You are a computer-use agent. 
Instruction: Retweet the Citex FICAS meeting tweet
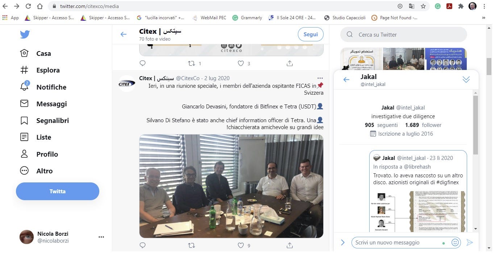pos(192,246)
